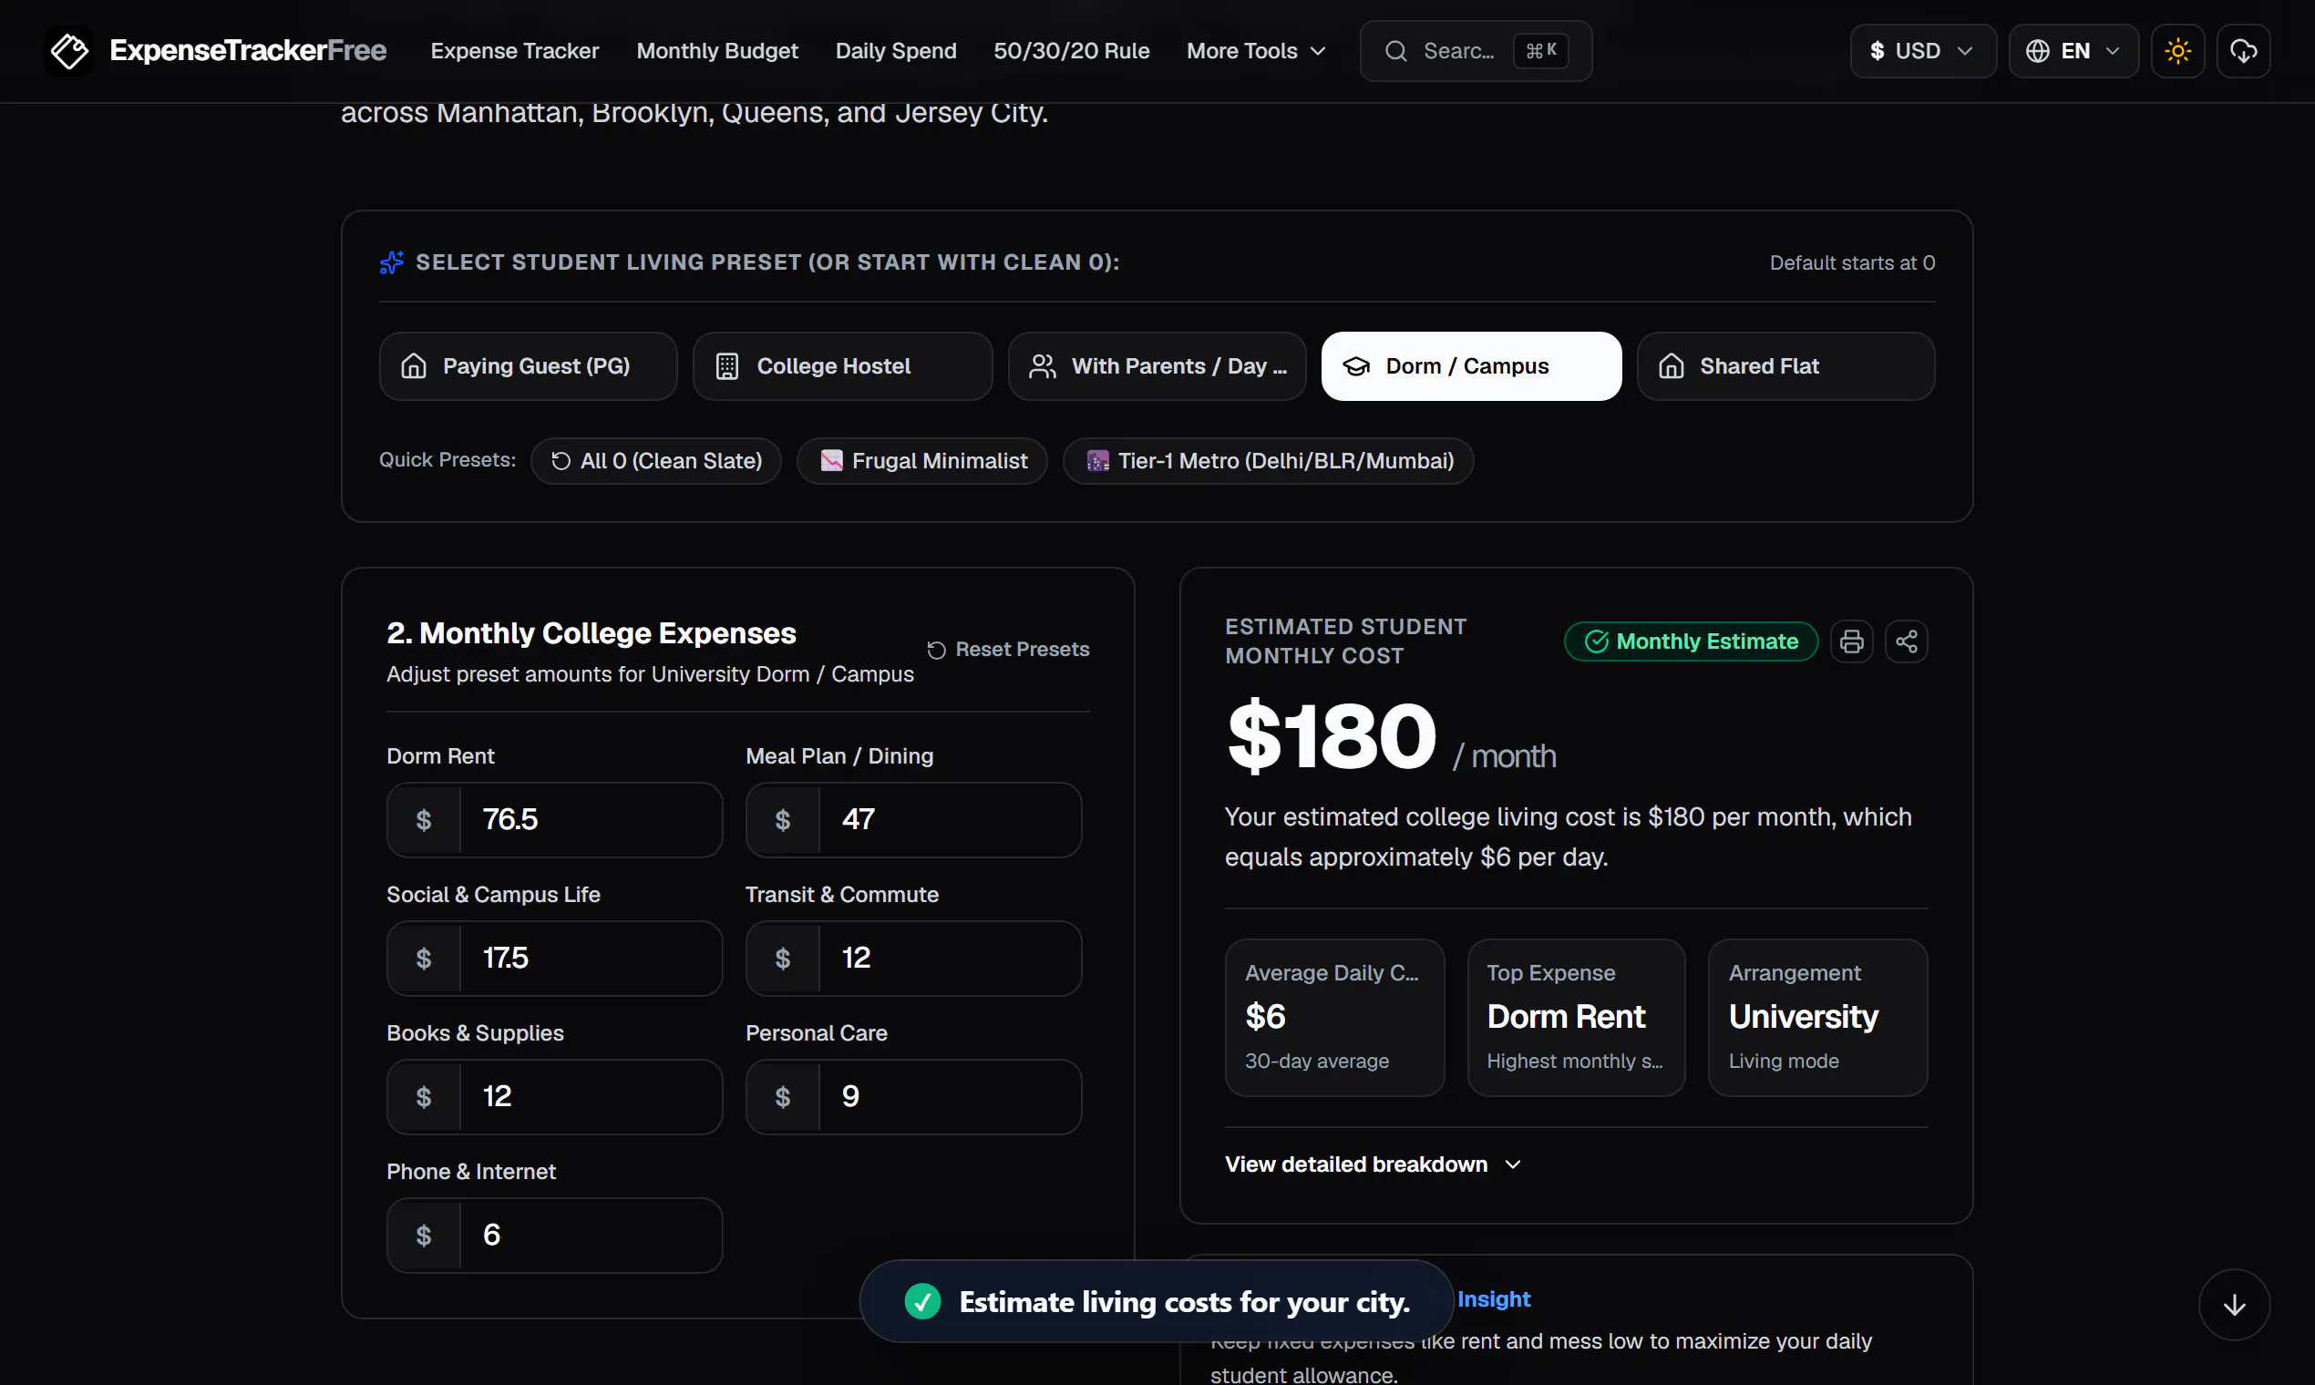Apply Tier-1 Metro quick preset
This screenshot has width=2315, height=1385.
click(1268, 460)
